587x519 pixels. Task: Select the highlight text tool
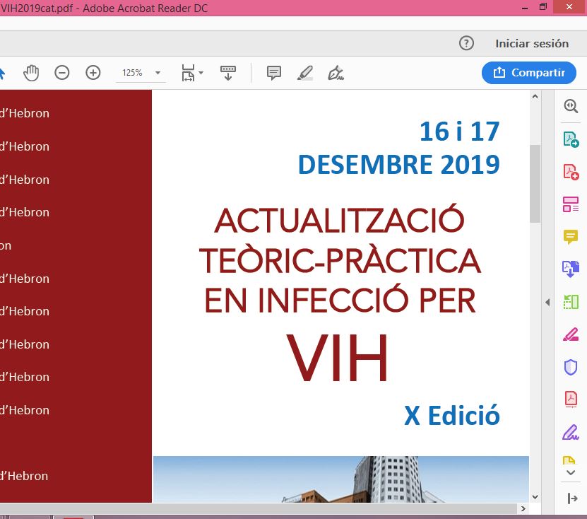(x=305, y=73)
